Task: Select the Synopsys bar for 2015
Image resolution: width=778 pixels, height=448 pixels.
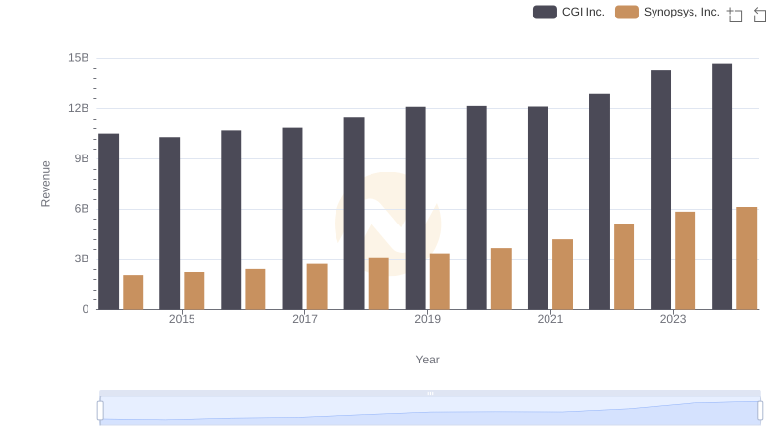Action: point(194,291)
